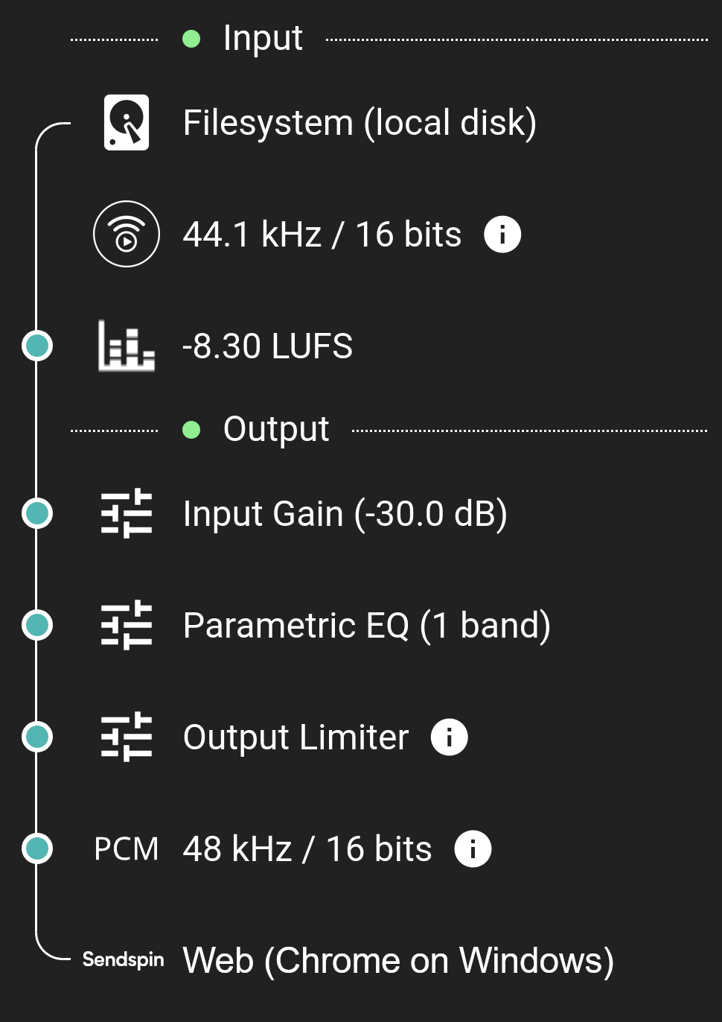This screenshot has height=1022, width=722.
Task: Click the green Input status dot
Action: pyautogui.click(x=191, y=39)
